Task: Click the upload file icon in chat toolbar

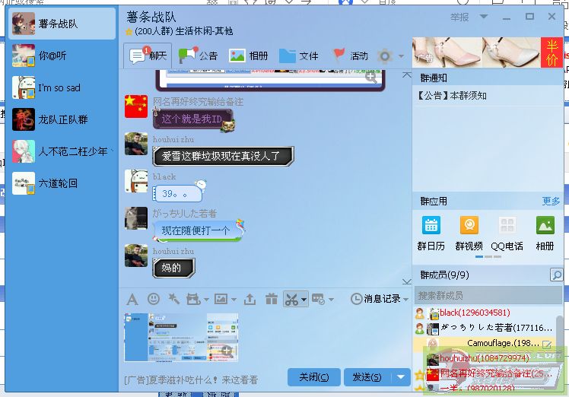Action: click(250, 299)
